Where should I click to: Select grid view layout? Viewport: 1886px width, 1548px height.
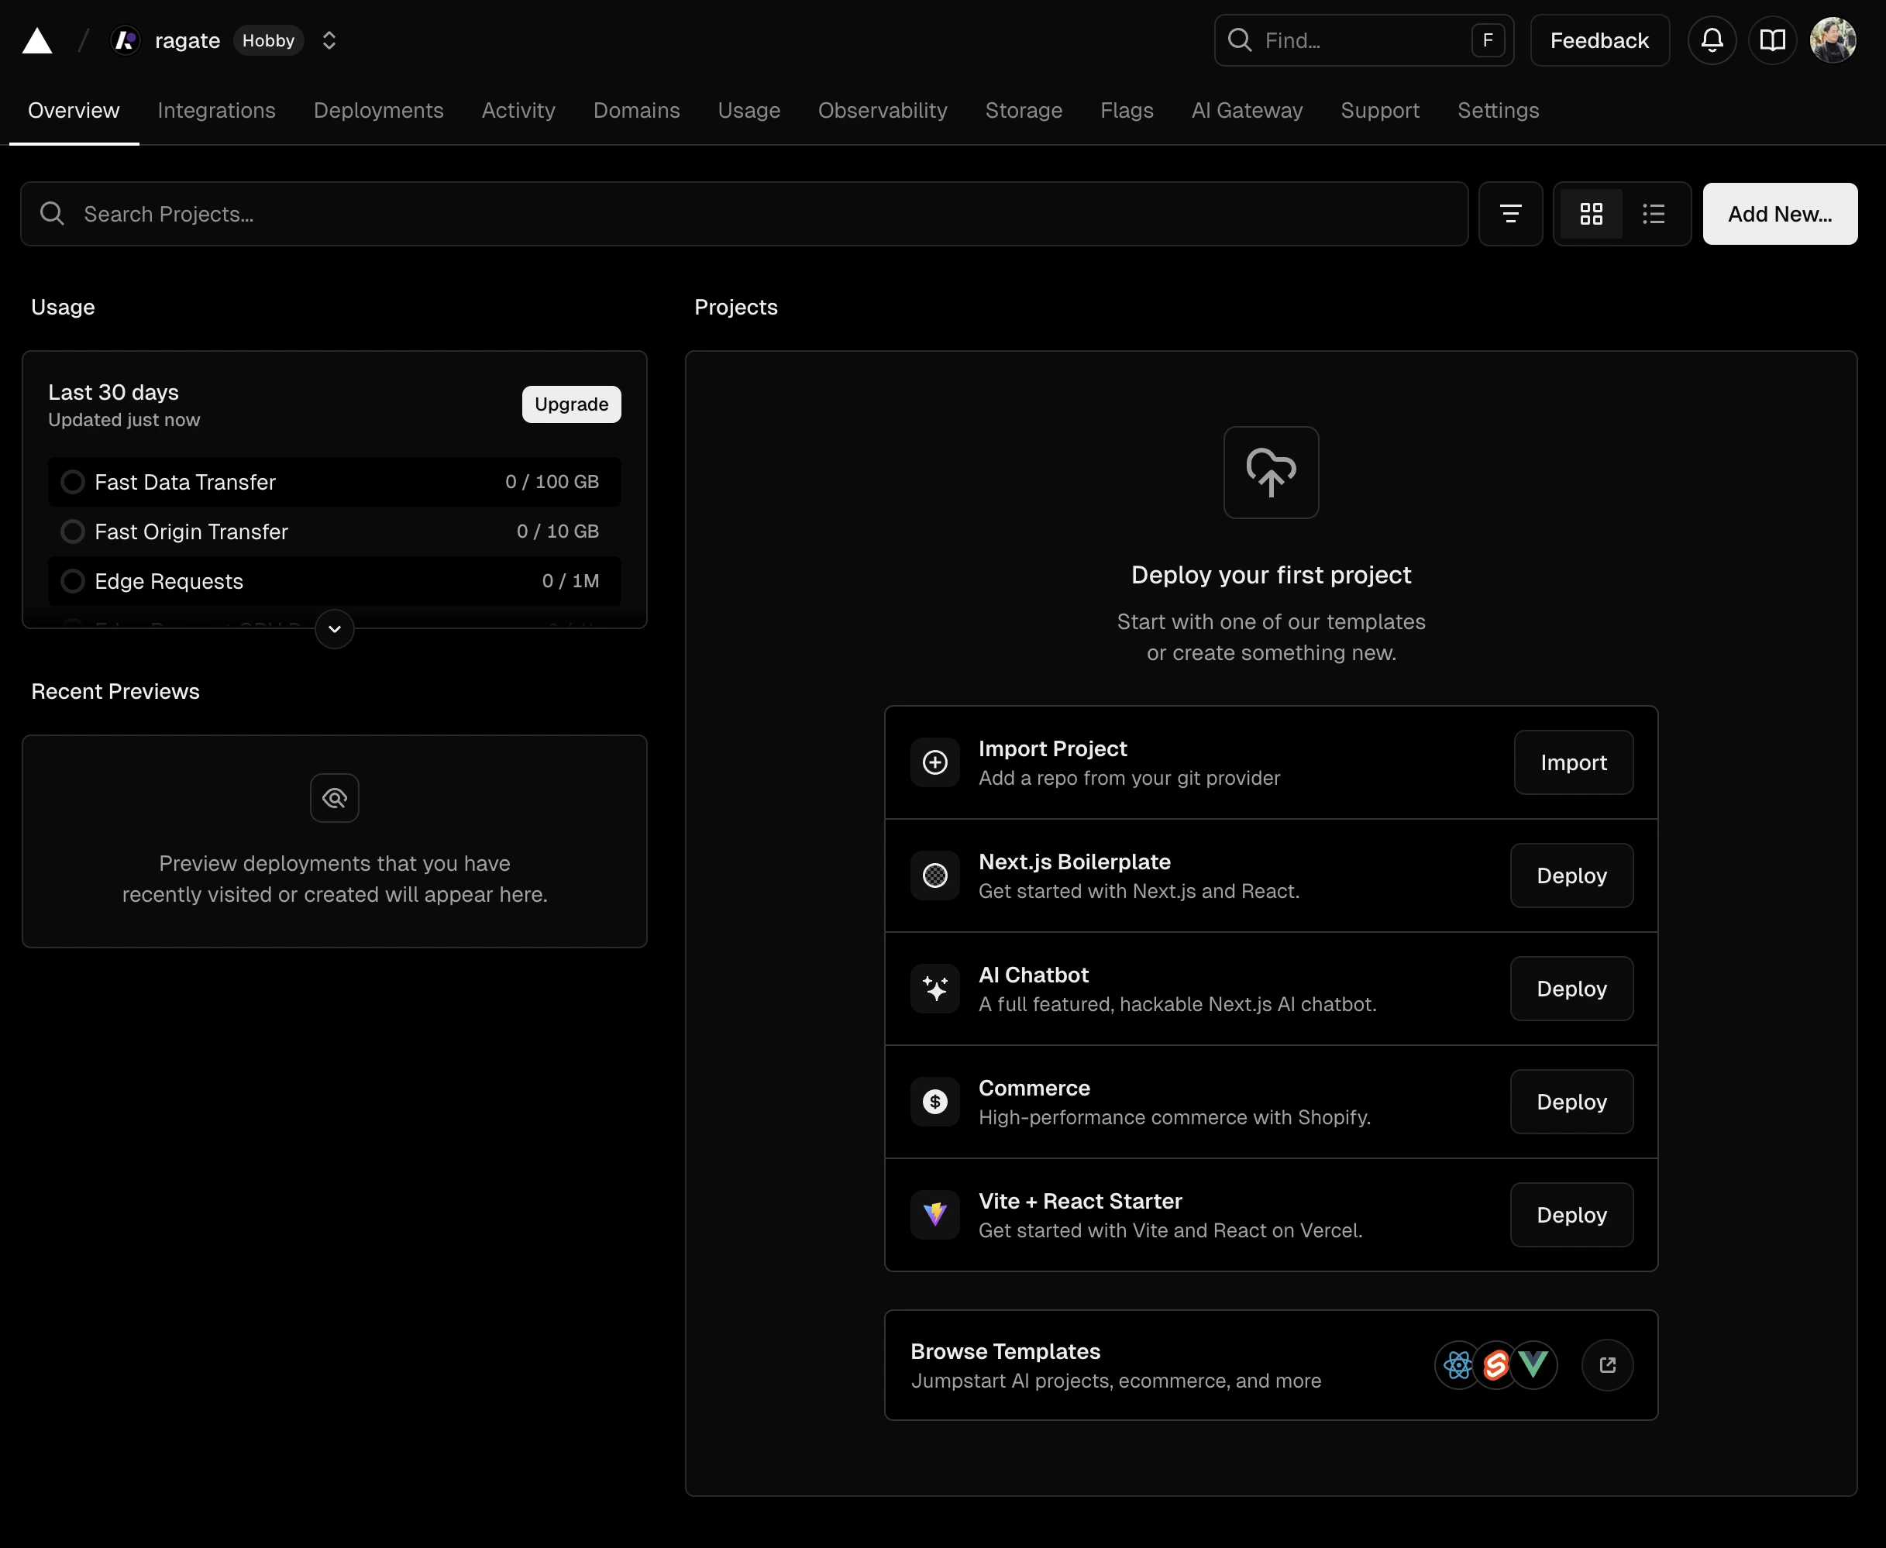pyautogui.click(x=1592, y=214)
